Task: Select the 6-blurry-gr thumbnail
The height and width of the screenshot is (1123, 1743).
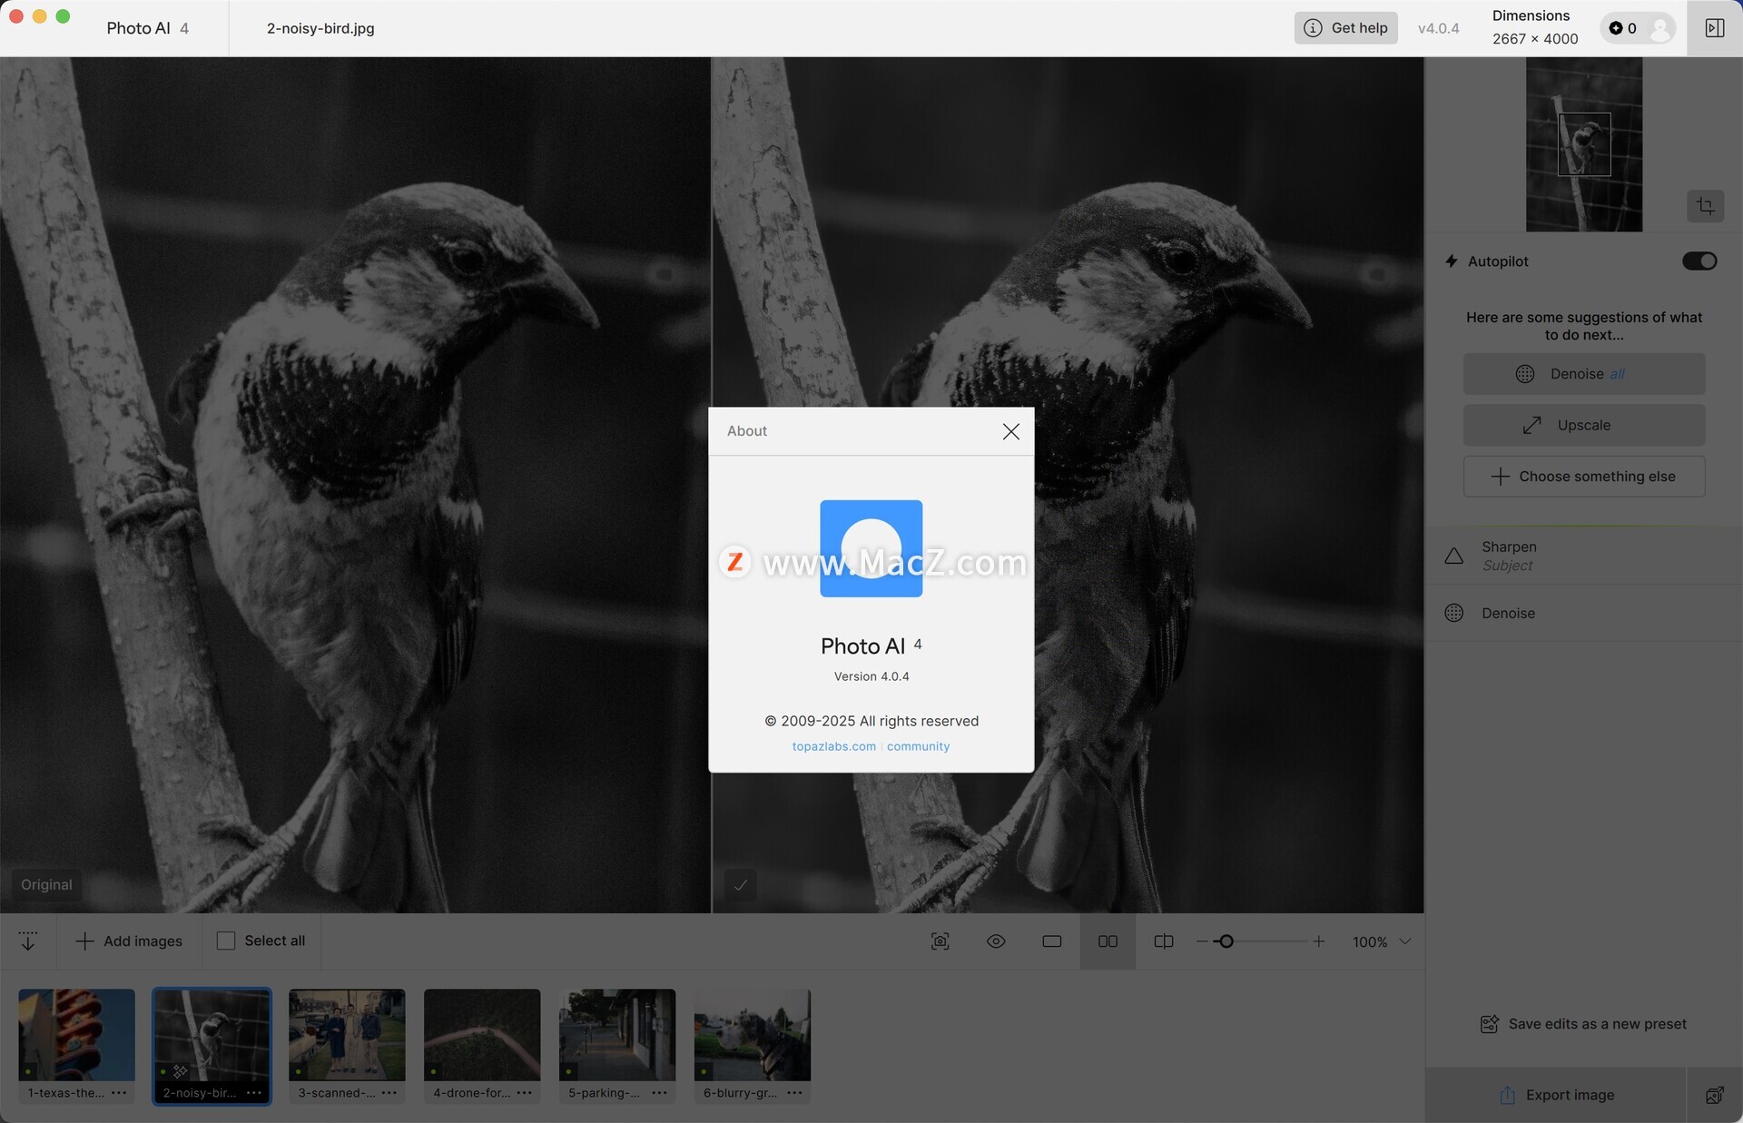Action: pos(753,1035)
